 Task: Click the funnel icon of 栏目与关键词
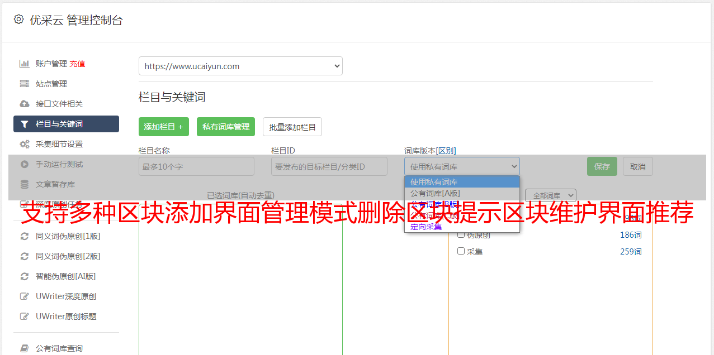pos(25,124)
